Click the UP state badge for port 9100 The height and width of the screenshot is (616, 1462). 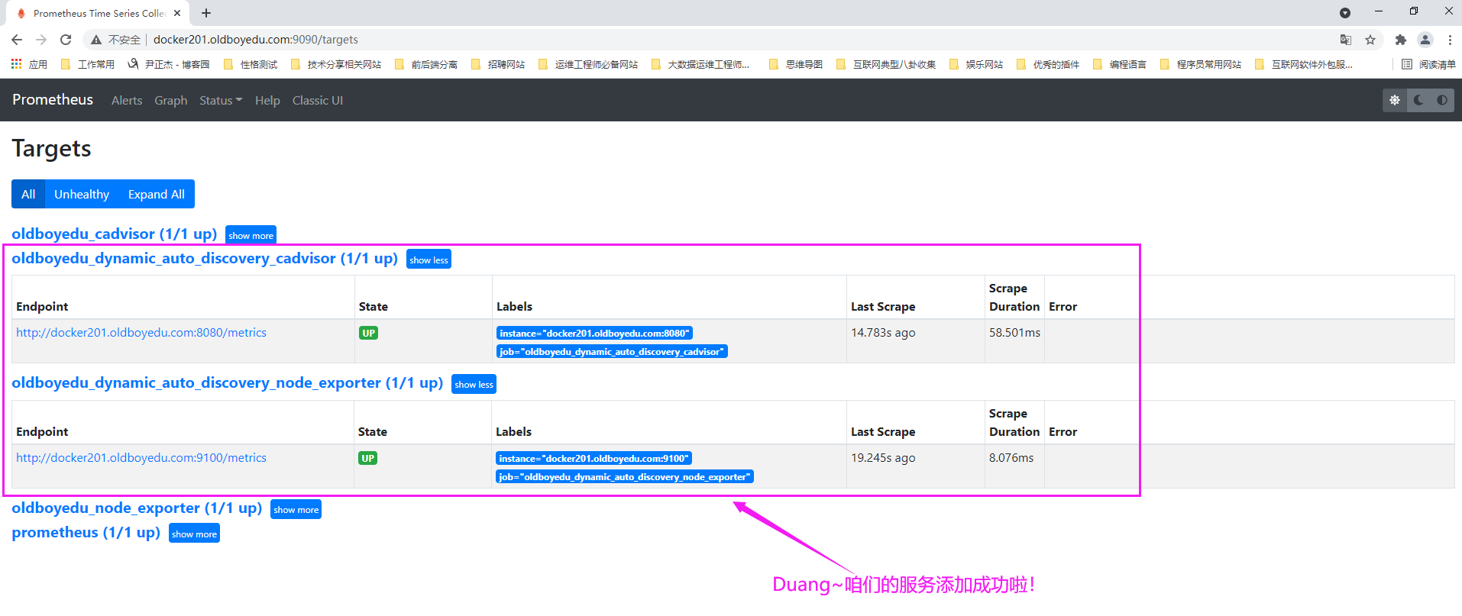pyautogui.click(x=368, y=458)
